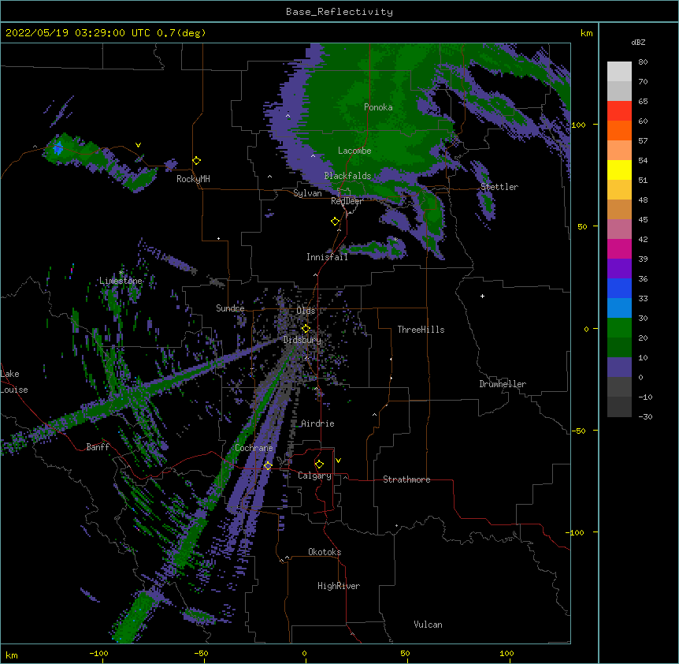The image size is (679, 664).
Task: Select the deep purple swatch in the dBZ legend
Action: click(619, 268)
